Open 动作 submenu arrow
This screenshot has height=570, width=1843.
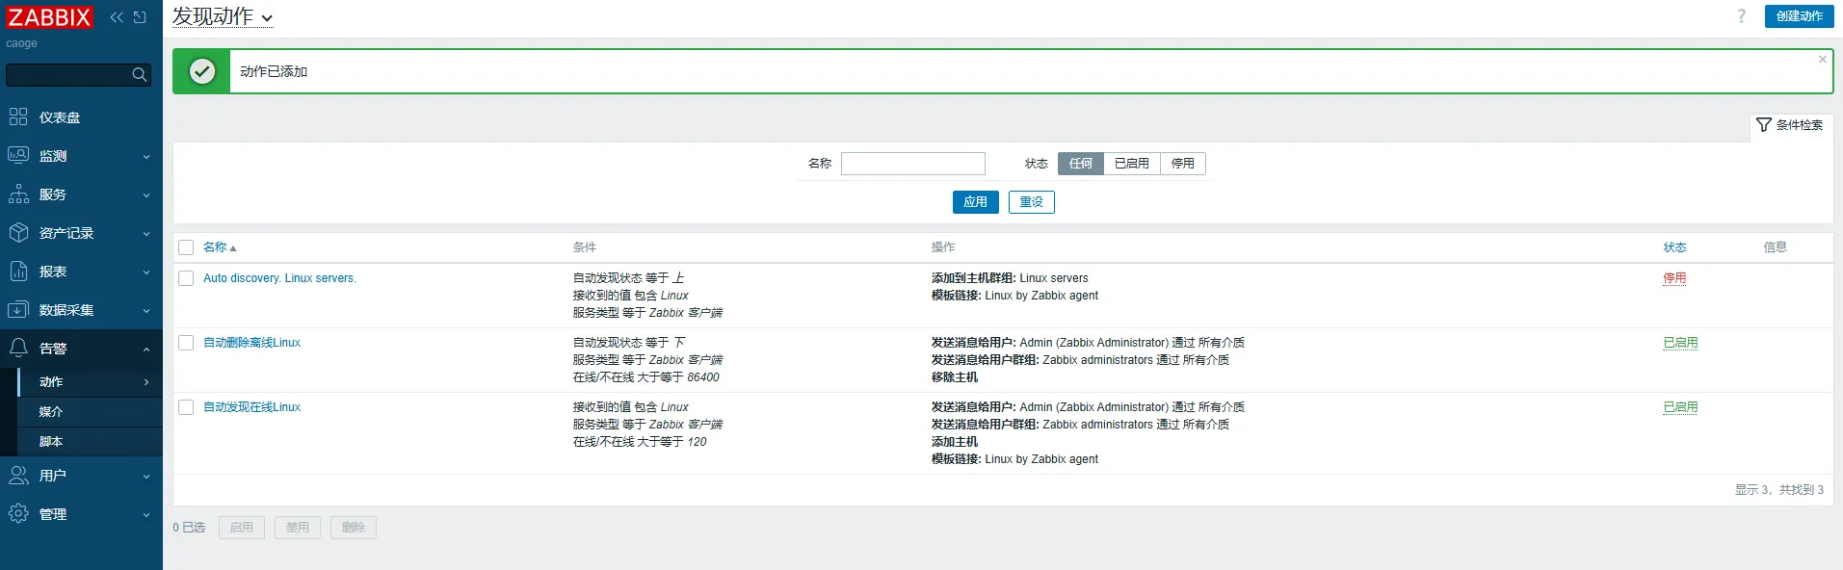146,382
